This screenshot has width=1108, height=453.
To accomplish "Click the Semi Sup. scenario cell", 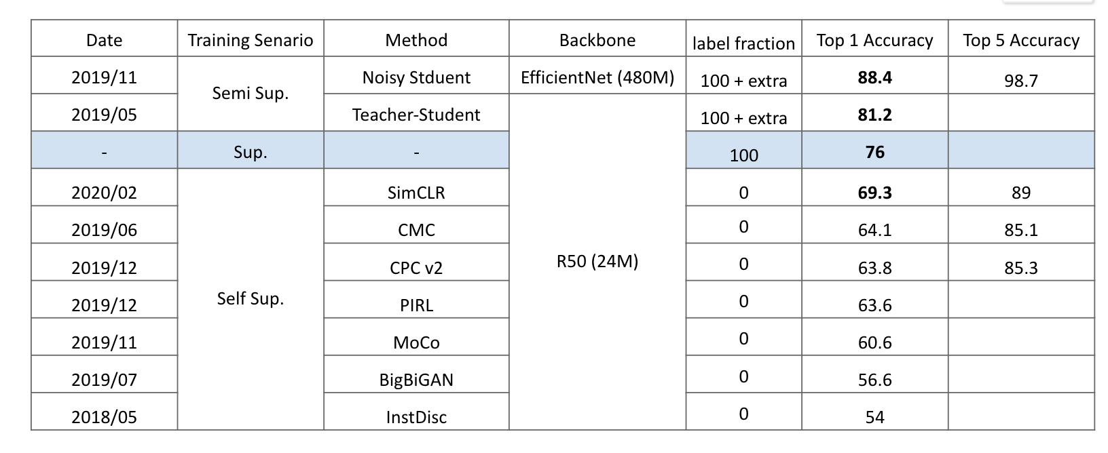I will [251, 93].
